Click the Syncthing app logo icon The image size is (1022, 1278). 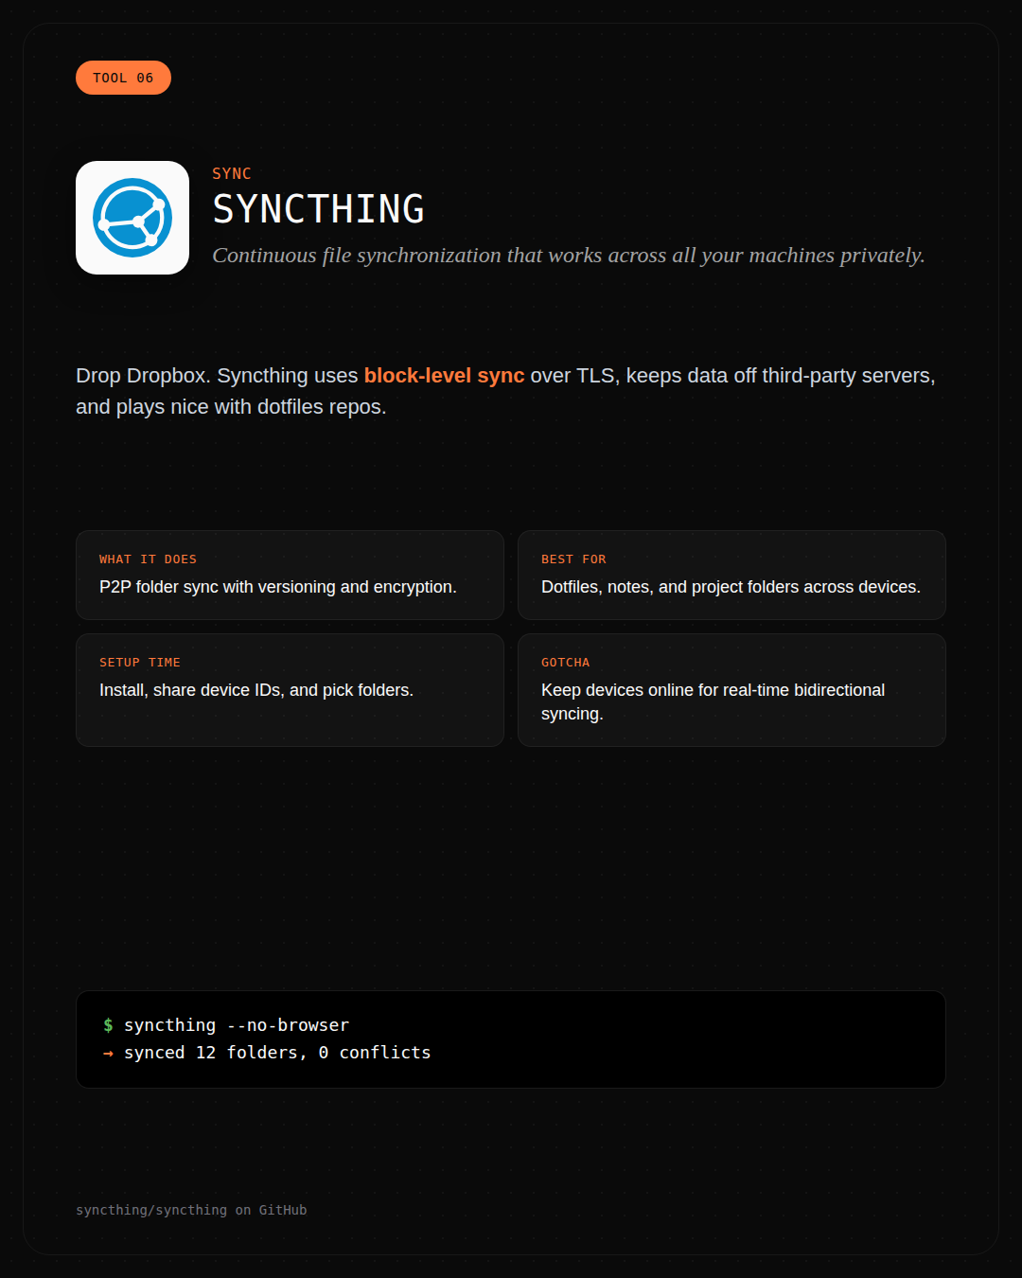(x=132, y=218)
